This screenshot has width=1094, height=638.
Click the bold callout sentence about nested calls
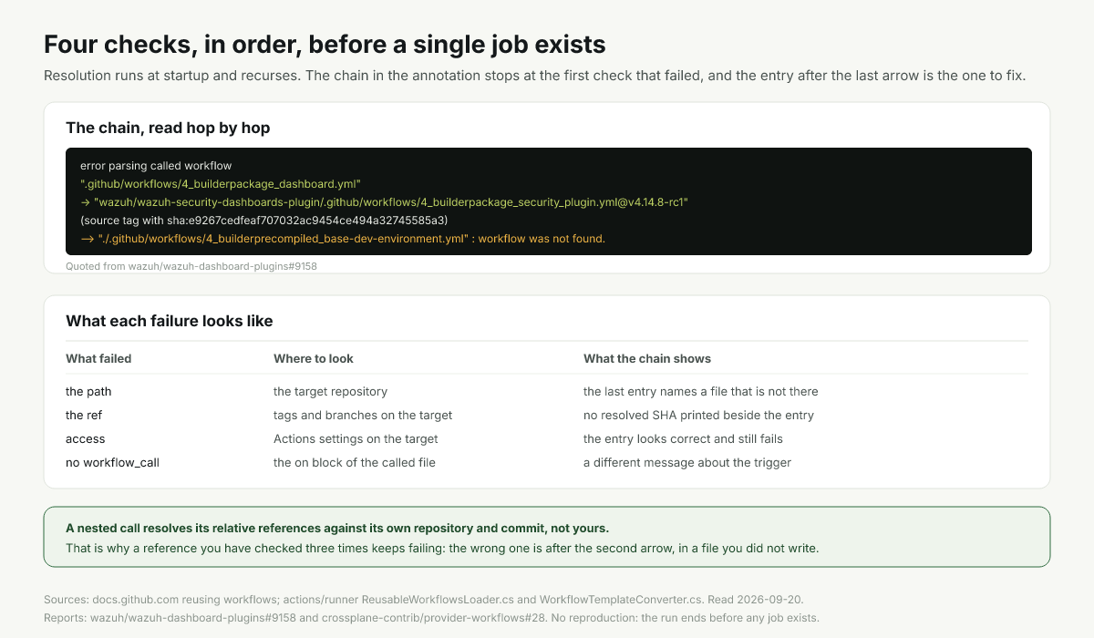pyautogui.click(x=337, y=528)
